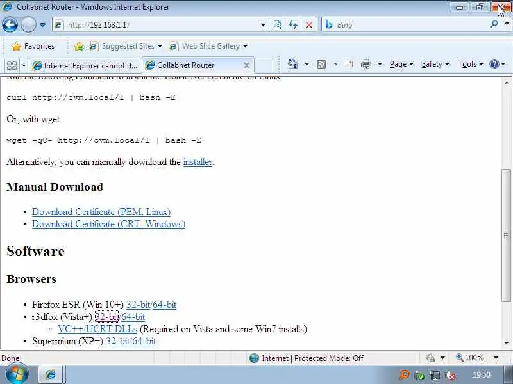Click the address bar showing 192.168.1.1
The width and height of the screenshot is (513, 384).
[x=157, y=25]
